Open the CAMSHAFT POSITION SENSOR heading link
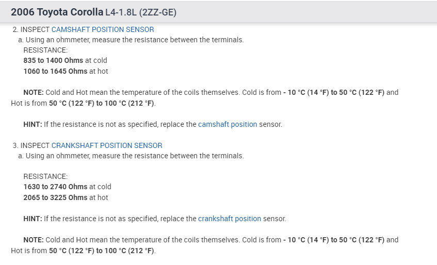 point(103,29)
